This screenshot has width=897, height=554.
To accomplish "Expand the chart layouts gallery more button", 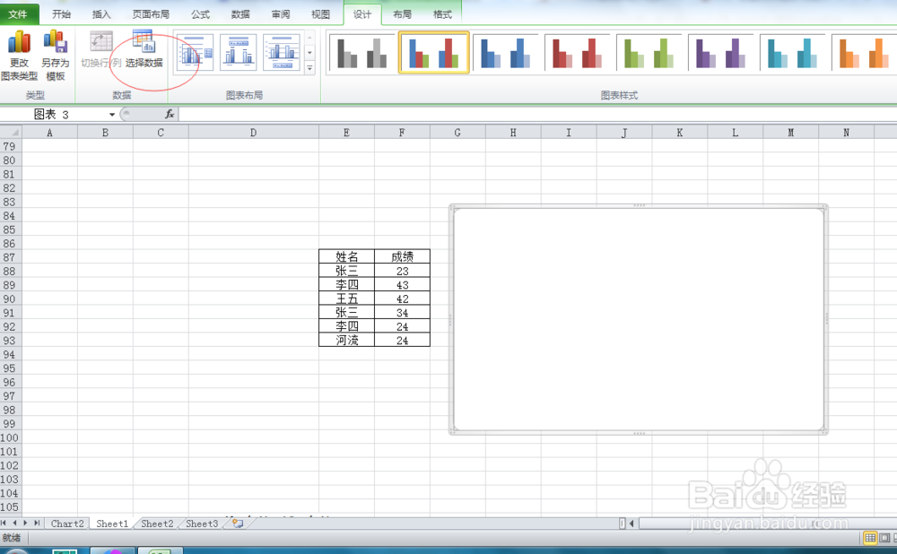I will tap(309, 67).
